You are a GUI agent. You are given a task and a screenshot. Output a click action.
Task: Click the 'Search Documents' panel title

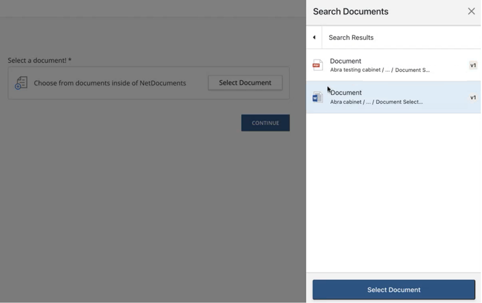351,11
